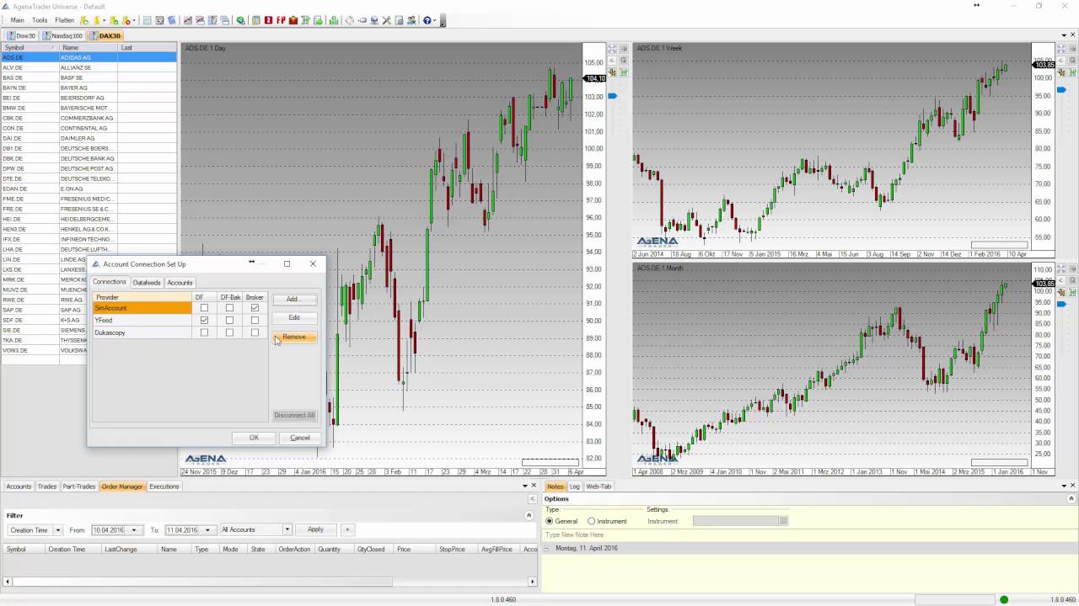Open the To date picker dropdown
The width and height of the screenshot is (1079, 606).
pyautogui.click(x=207, y=530)
